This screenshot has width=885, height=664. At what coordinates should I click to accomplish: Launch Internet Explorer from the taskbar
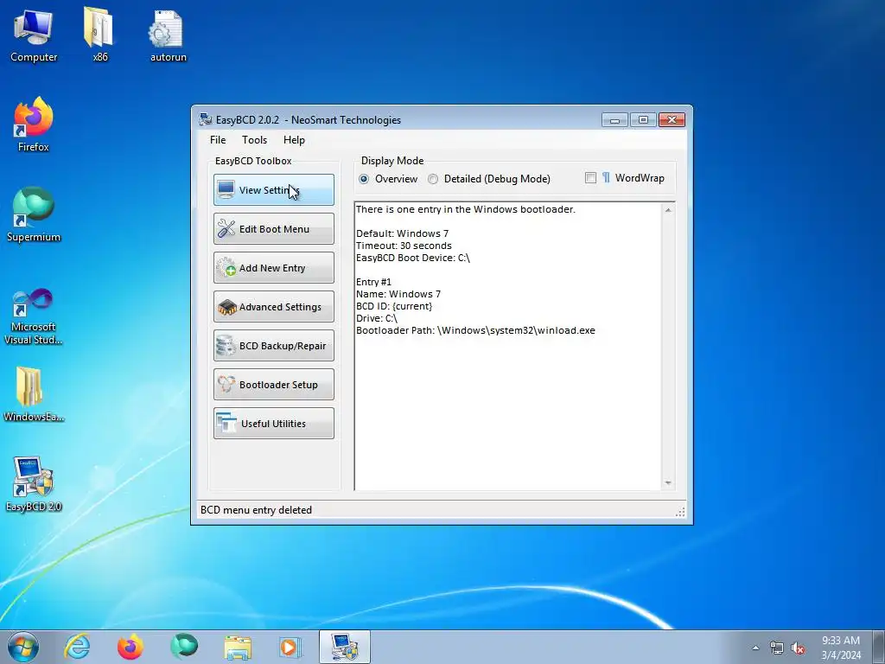(77, 647)
